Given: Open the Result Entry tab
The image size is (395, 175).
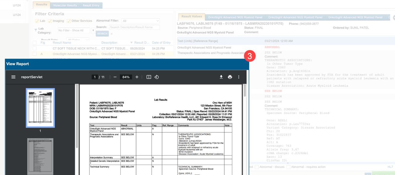Looking at the screenshot, I should click(x=91, y=5).
